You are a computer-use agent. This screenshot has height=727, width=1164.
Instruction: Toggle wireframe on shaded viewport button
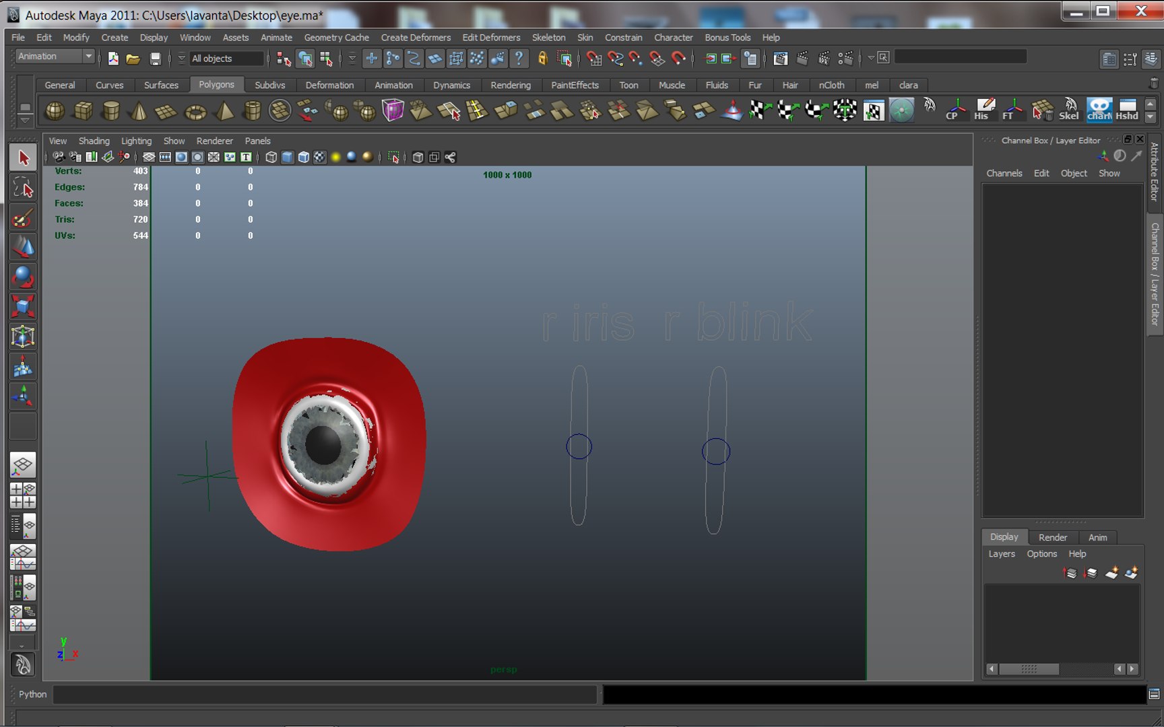pyautogui.click(x=304, y=158)
